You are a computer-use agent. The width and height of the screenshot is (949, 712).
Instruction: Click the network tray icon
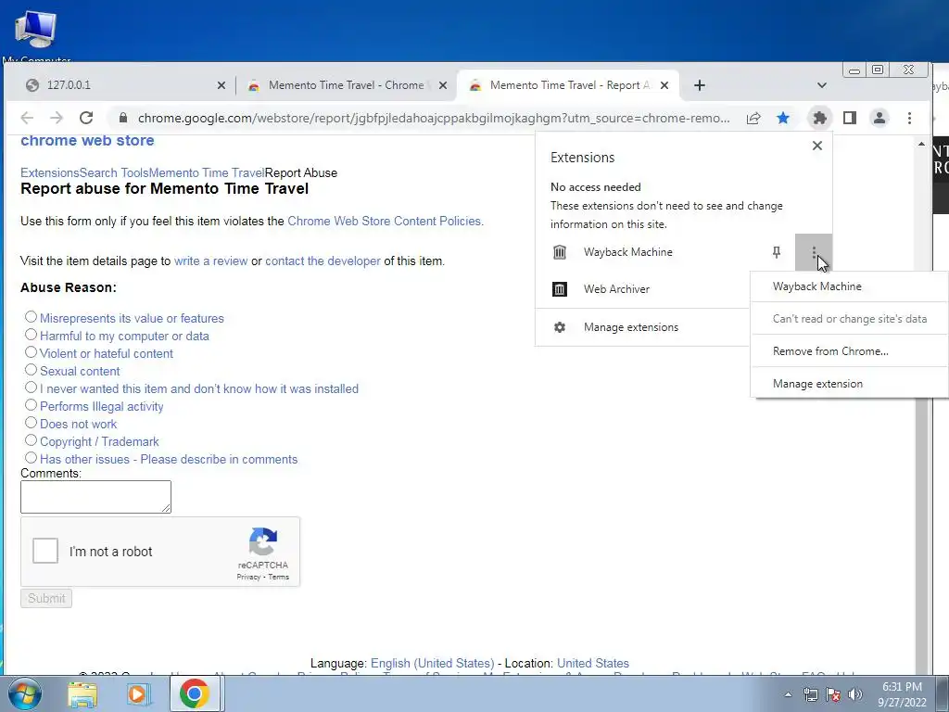(x=810, y=694)
